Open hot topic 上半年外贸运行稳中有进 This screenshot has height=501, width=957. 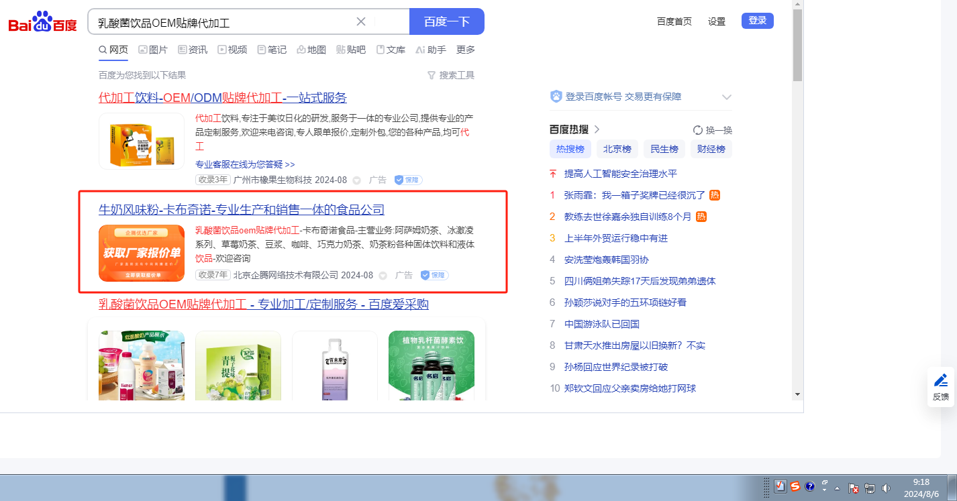click(616, 238)
